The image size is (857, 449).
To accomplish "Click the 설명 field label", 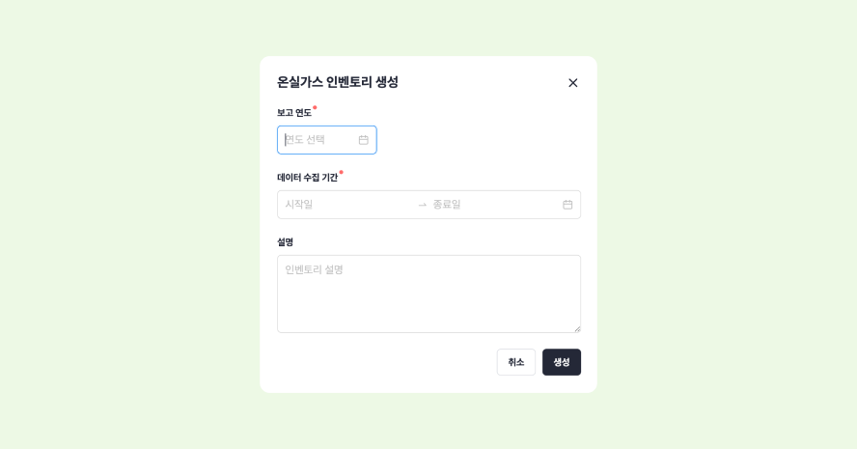I will (285, 242).
